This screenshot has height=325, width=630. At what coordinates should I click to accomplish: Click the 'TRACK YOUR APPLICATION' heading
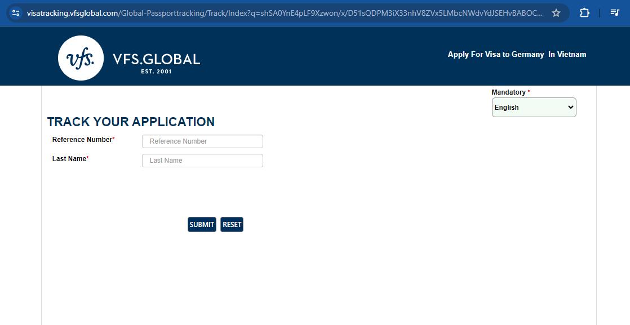(131, 122)
